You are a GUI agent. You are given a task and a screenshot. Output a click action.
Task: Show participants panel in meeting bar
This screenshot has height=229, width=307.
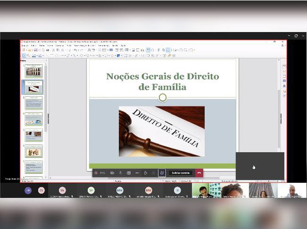[162, 173]
